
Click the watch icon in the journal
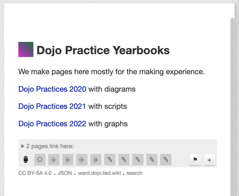26,159
